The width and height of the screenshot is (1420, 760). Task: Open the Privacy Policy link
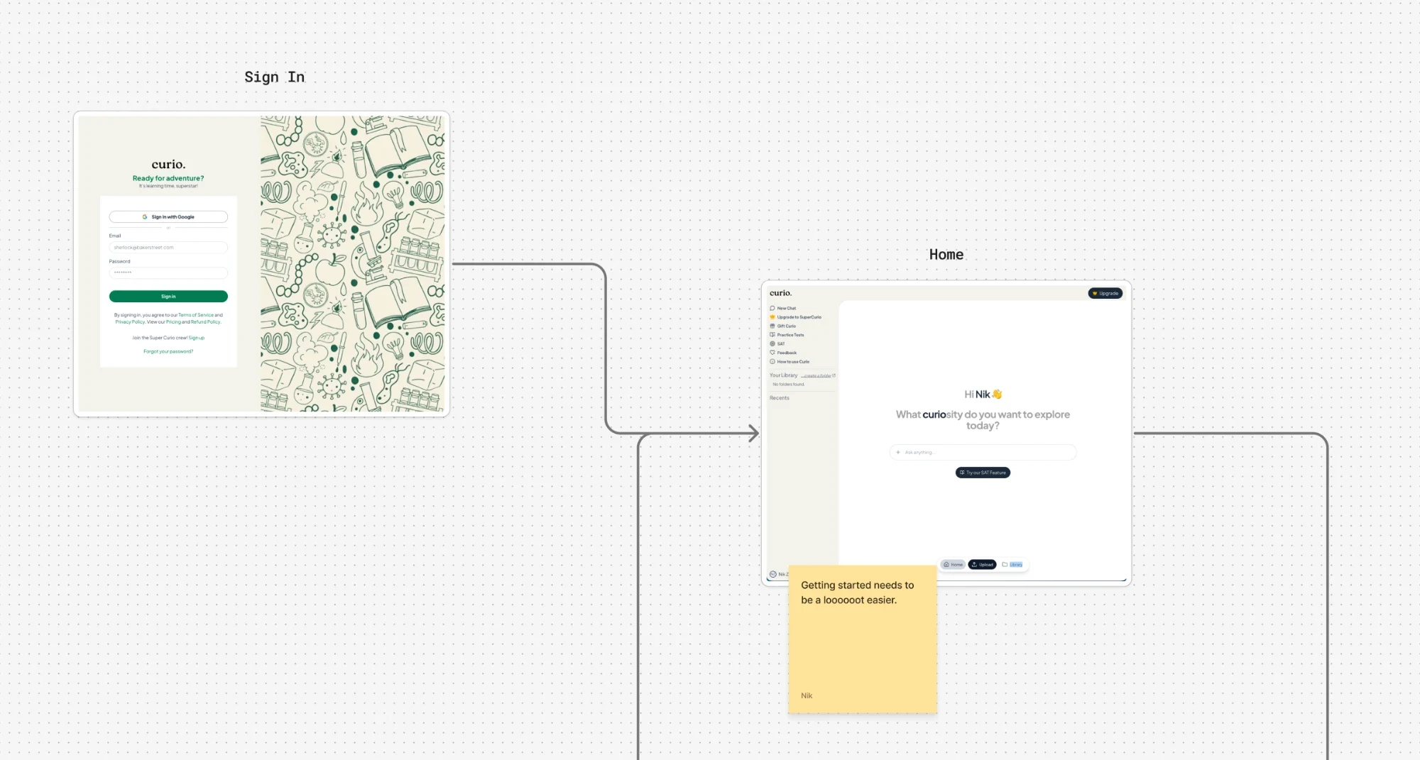[130, 322]
